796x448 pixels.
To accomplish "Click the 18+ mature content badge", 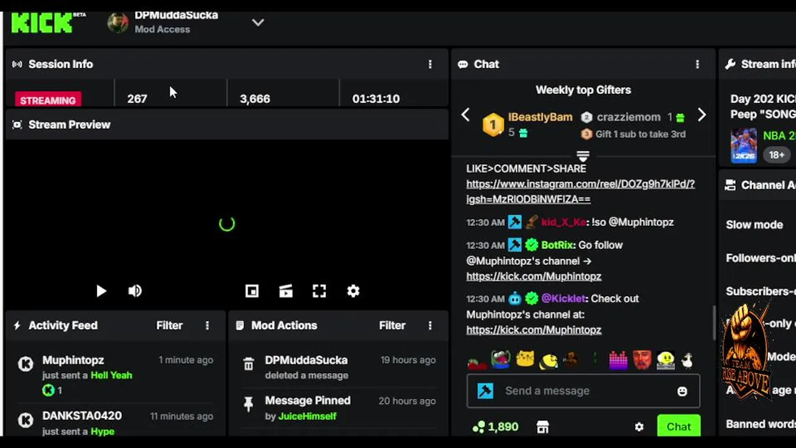I will 776,154.
